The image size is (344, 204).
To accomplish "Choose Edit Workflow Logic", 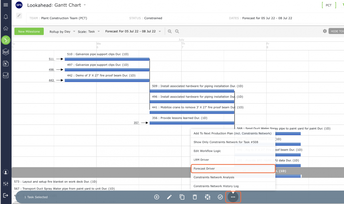I will tap(233, 151).
